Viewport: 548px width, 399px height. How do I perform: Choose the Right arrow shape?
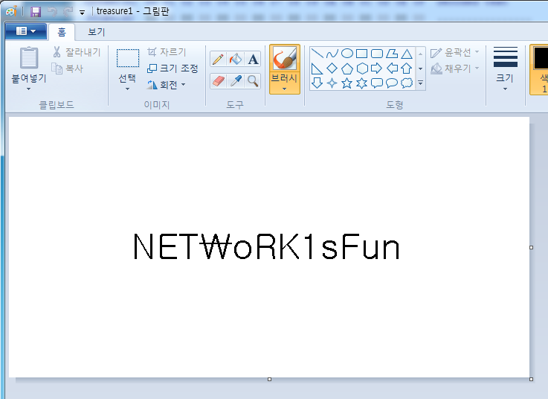click(377, 68)
